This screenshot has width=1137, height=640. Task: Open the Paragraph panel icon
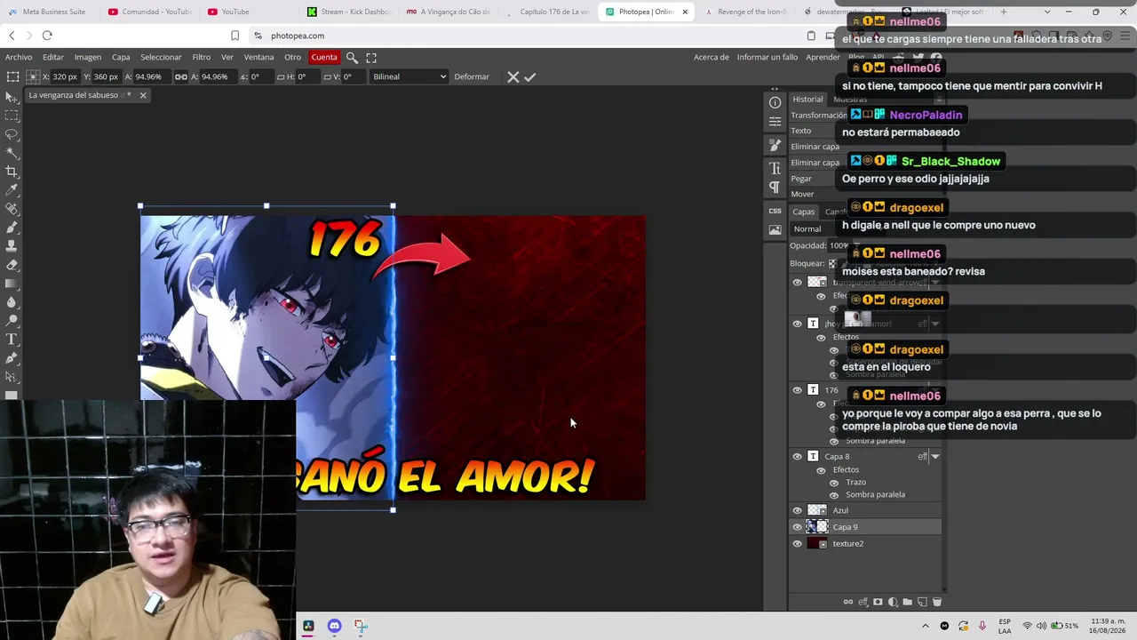coord(775,188)
